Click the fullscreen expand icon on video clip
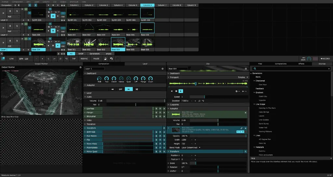This screenshot has width=333, height=177. pos(242,129)
